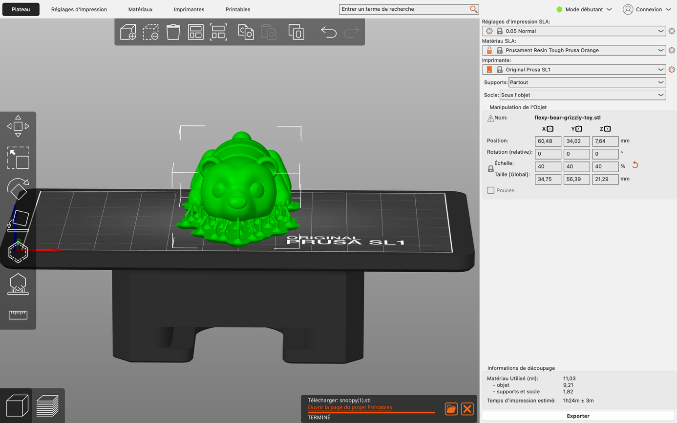The image size is (677, 423).
Task: Select the Measure ruler tool
Action: [x=18, y=315]
